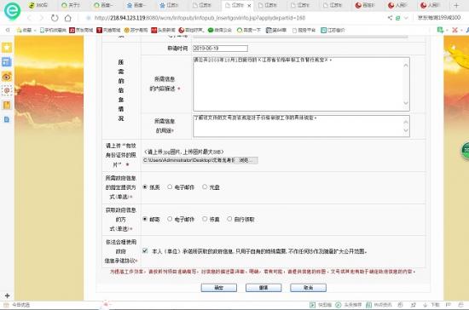Select 光盘 as the provision format
The height and width of the screenshot is (310, 469).
(x=205, y=187)
